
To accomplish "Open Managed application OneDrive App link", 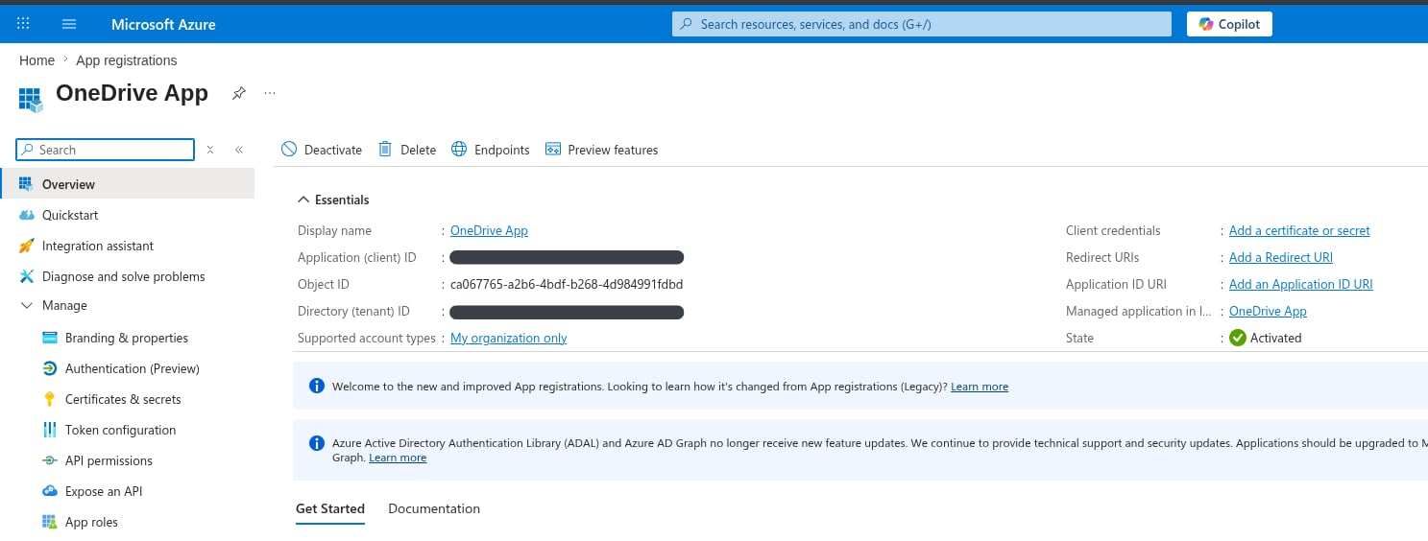I will pyautogui.click(x=1268, y=311).
